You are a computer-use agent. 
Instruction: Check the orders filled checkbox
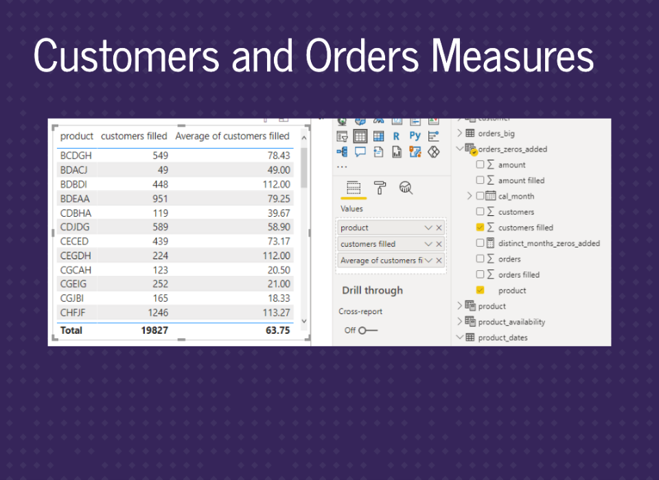pyautogui.click(x=481, y=274)
